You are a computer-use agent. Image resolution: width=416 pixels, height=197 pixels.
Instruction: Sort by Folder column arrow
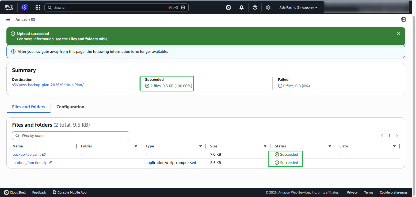pos(136,146)
